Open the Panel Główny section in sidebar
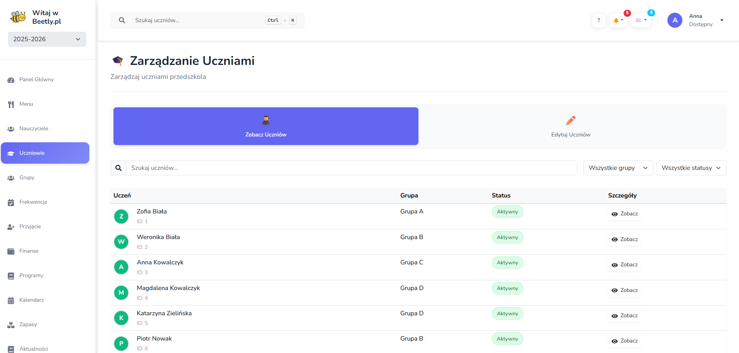739x353 pixels. [36, 79]
